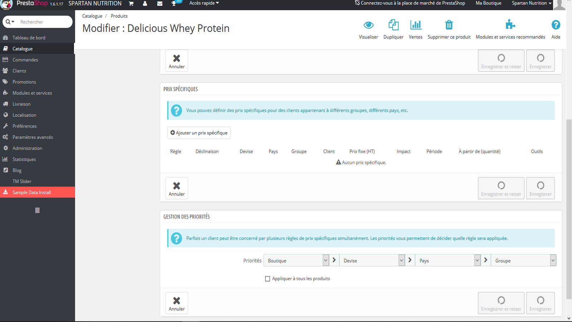The width and height of the screenshot is (572, 322).
Task: Click the info question icon in Prix spécifiques
Action: coord(176,111)
